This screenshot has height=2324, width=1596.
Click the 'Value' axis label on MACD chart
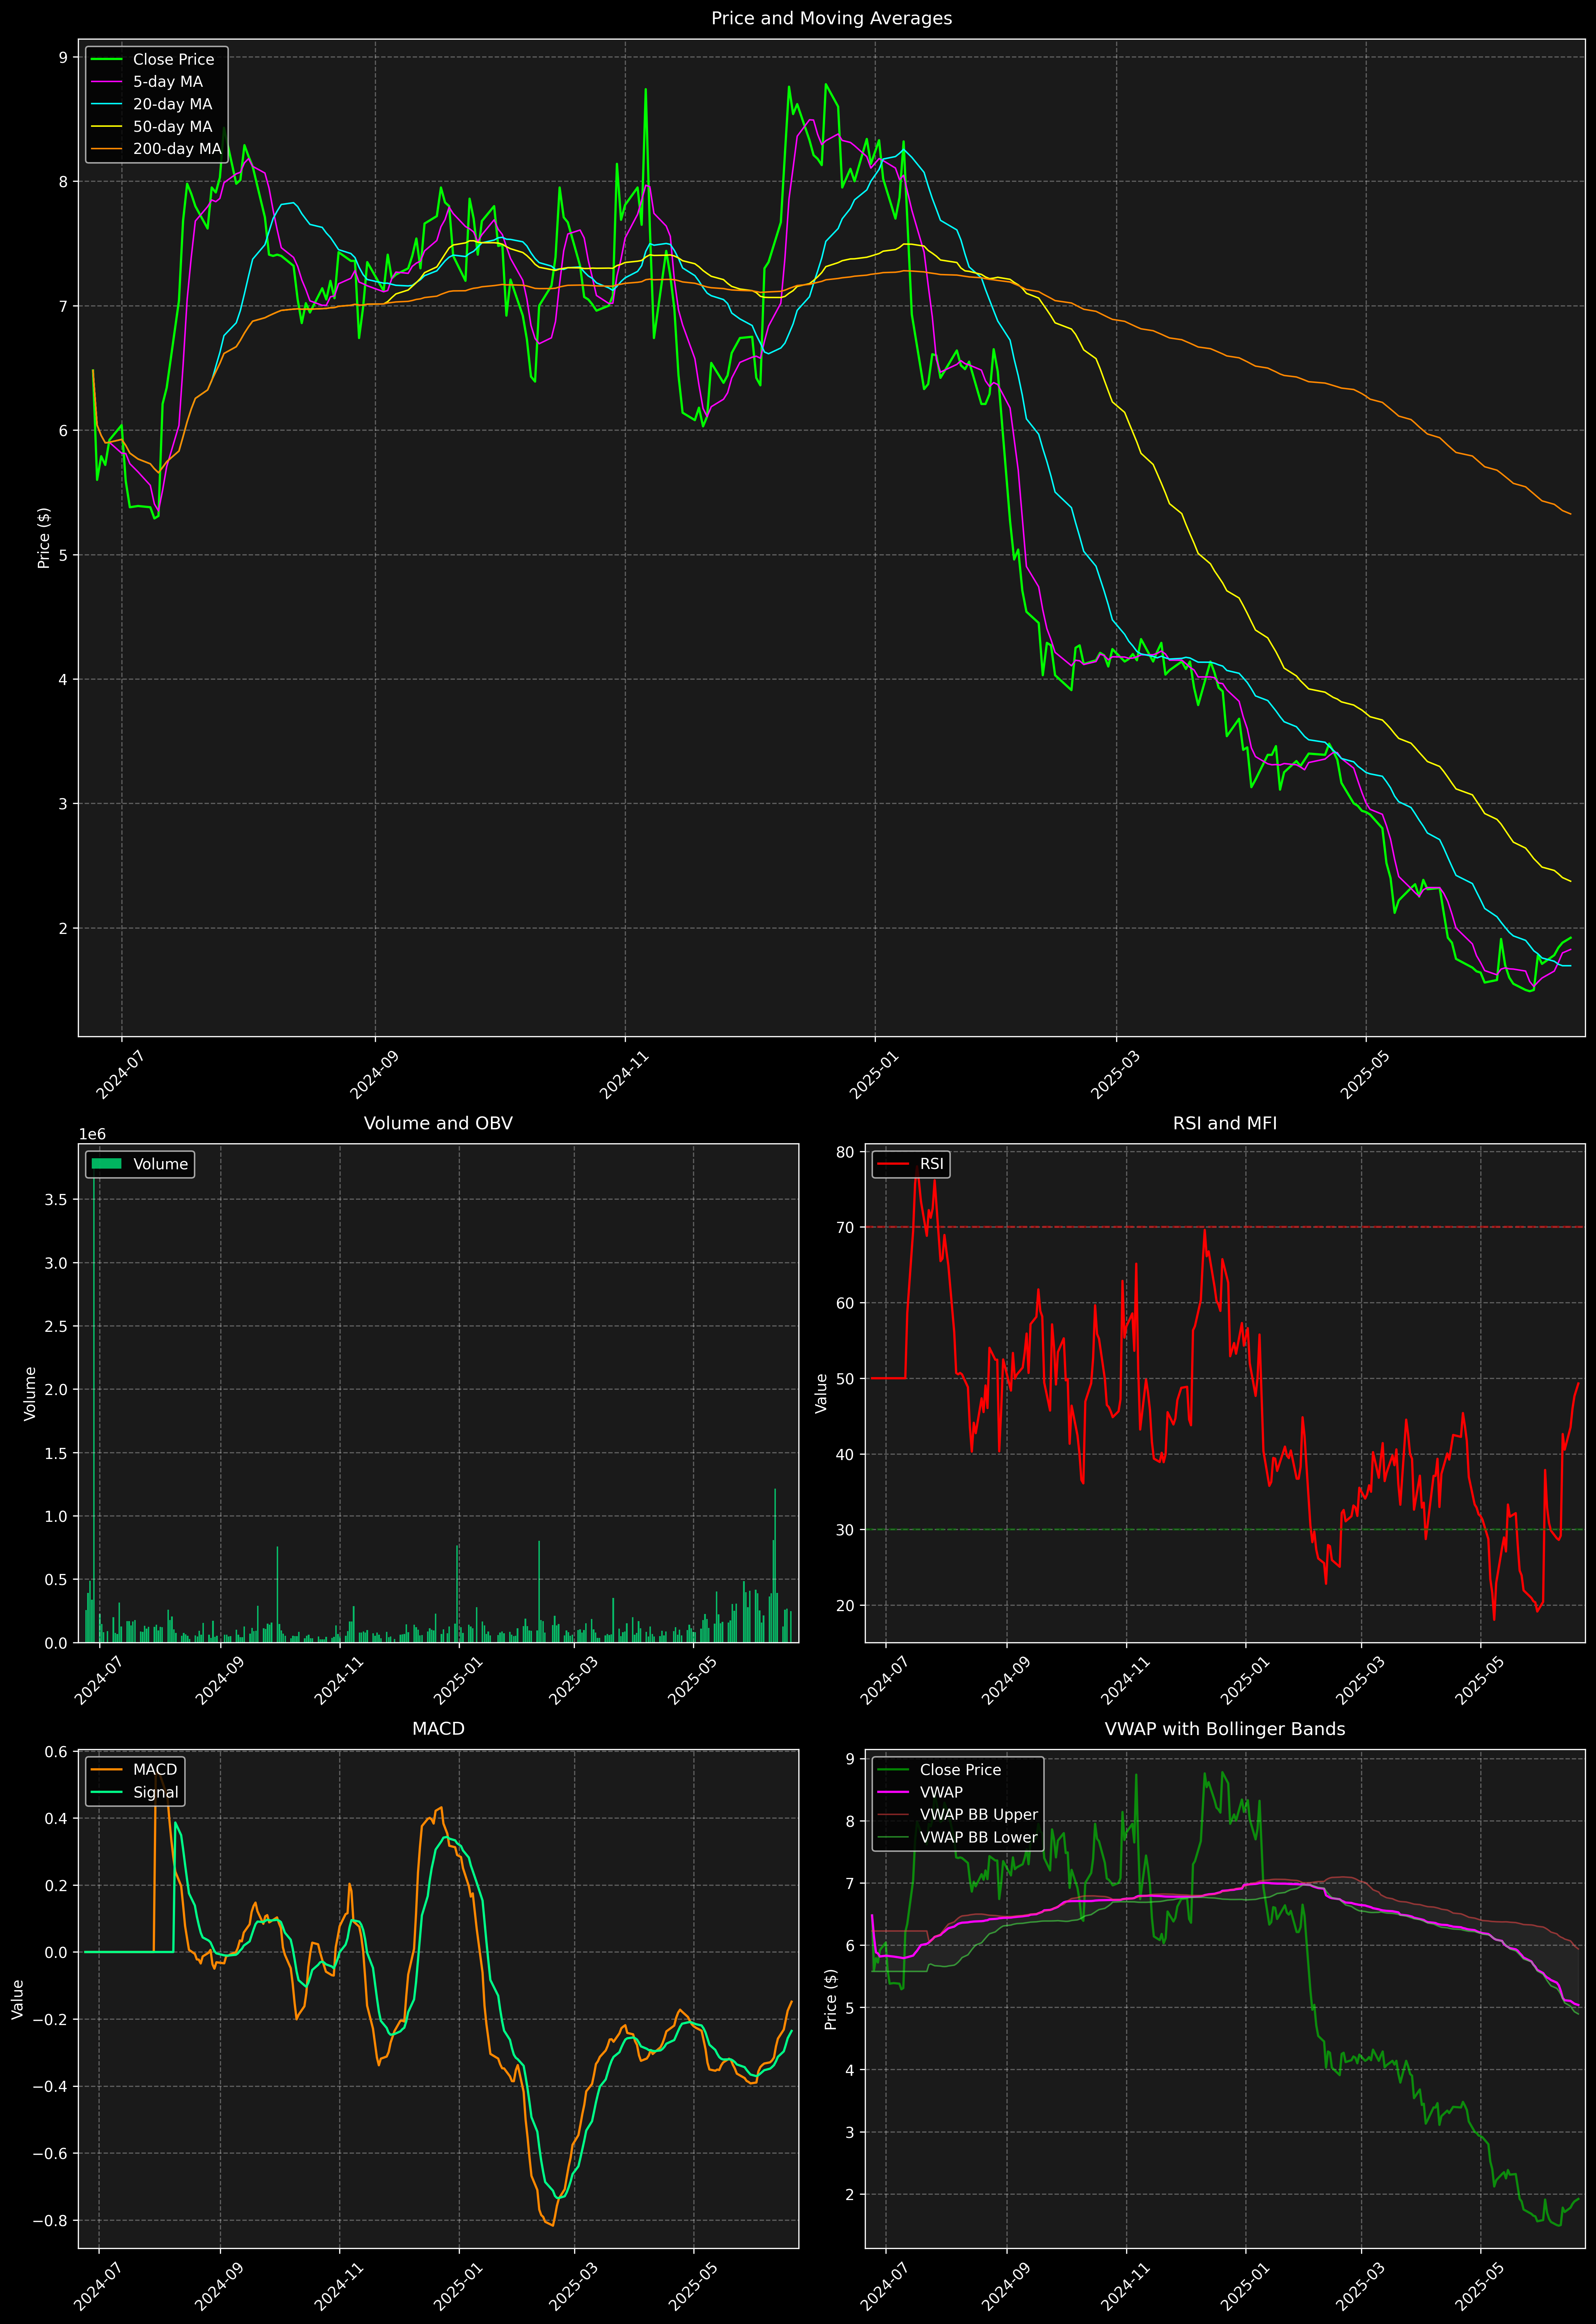pos(18,1999)
